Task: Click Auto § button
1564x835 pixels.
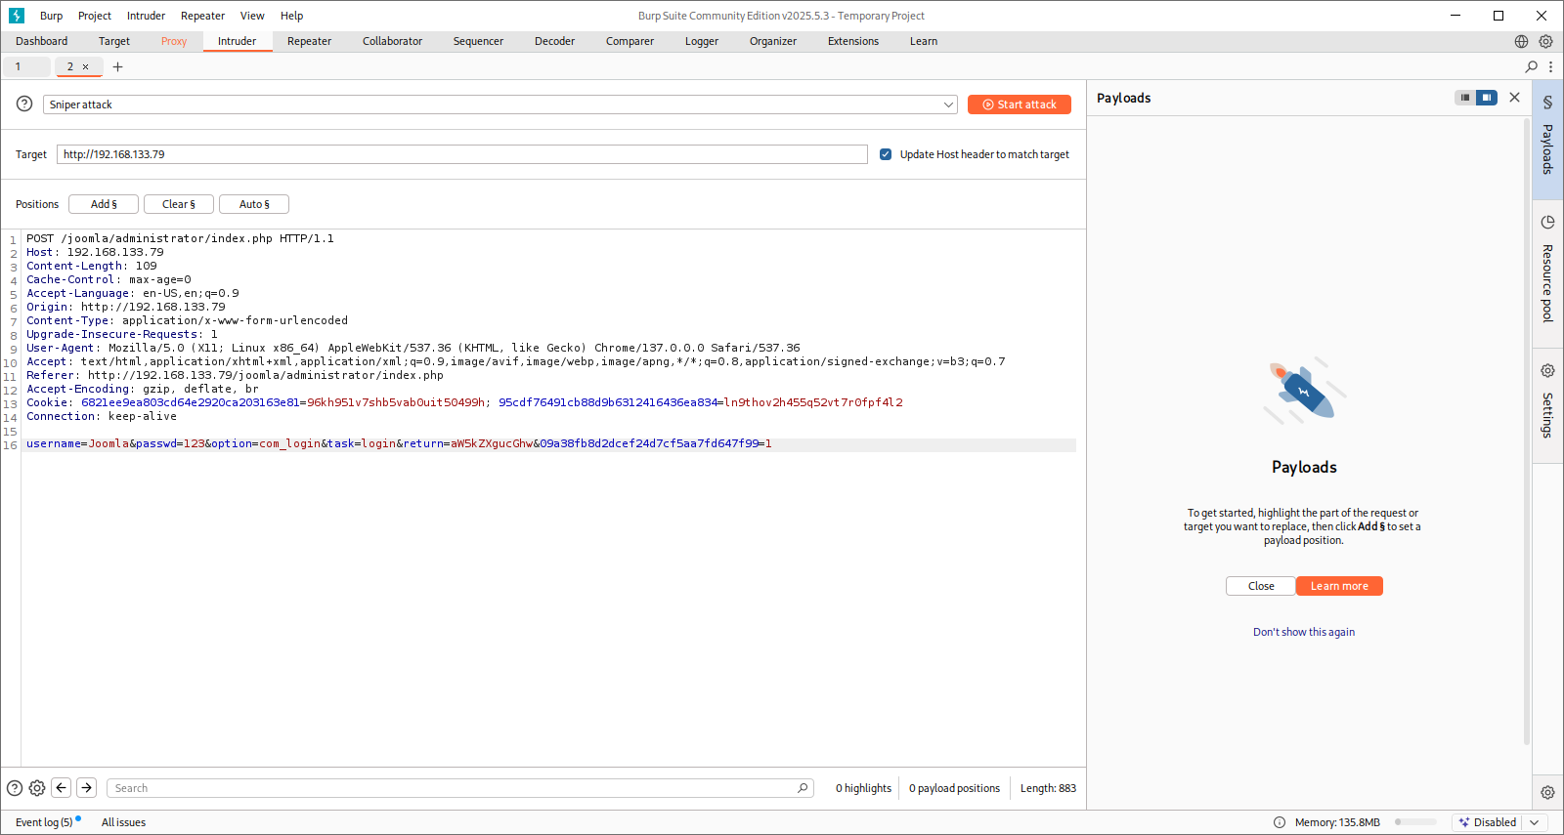Action: click(x=254, y=204)
